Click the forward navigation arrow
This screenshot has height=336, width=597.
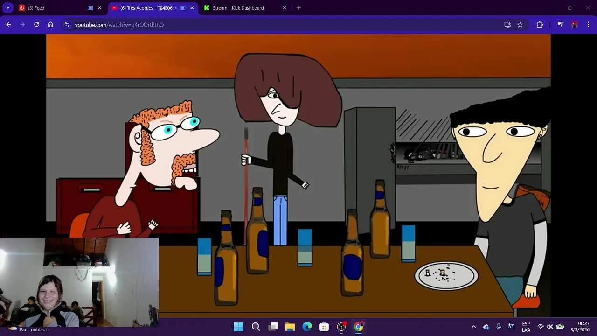[22, 25]
